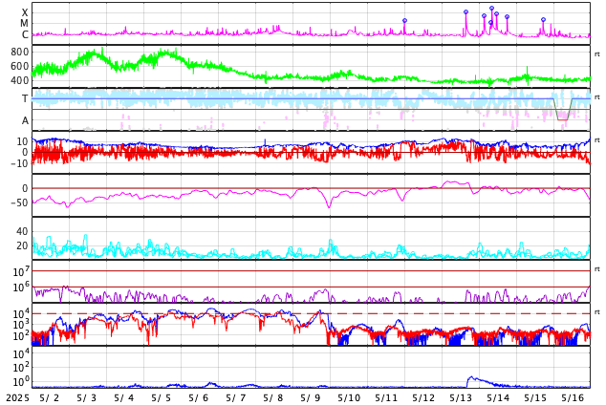The width and height of the screenshot is (606, 405).
Task: Click the 10⁶ label on the purple electron panel
Action: 21,287
